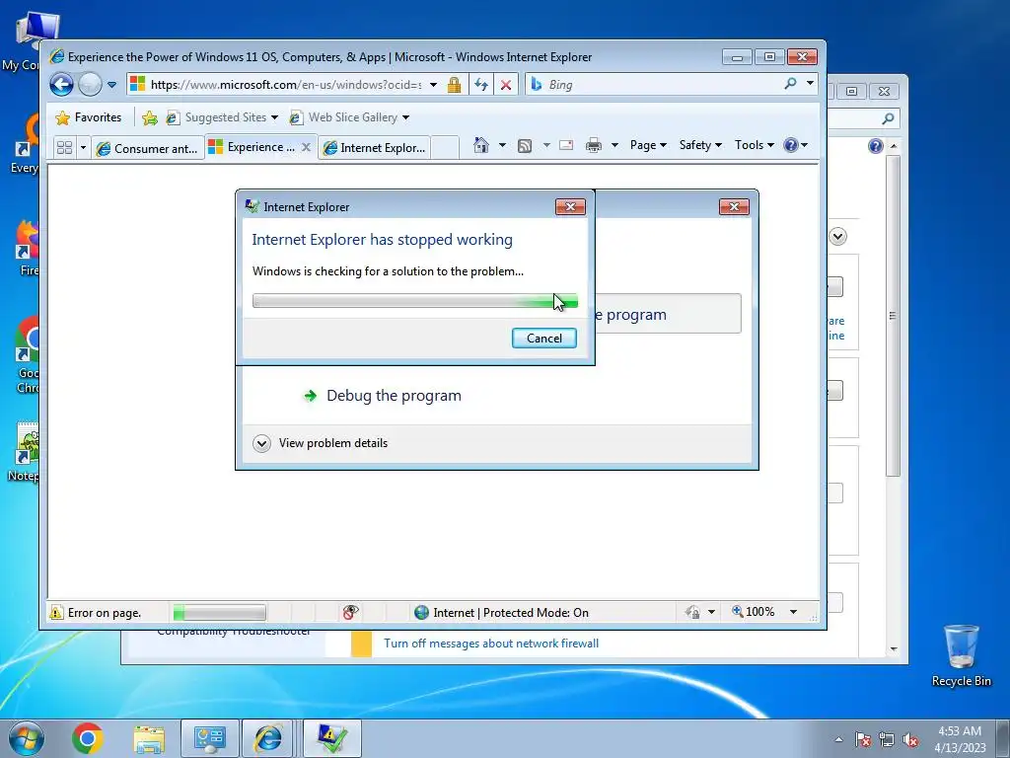Click Turn off messages about network firewall
The height and width of the screenshot is (758, 1010).
point(491,644)
